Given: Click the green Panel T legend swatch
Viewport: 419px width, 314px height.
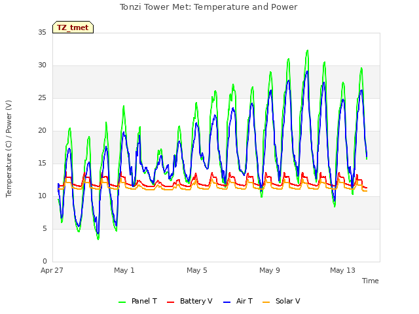Looking at the screenshot, I should click(122, 302).
